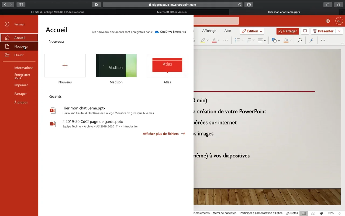Click the Présenter button
345x216 pixels.
click(323, 31)
